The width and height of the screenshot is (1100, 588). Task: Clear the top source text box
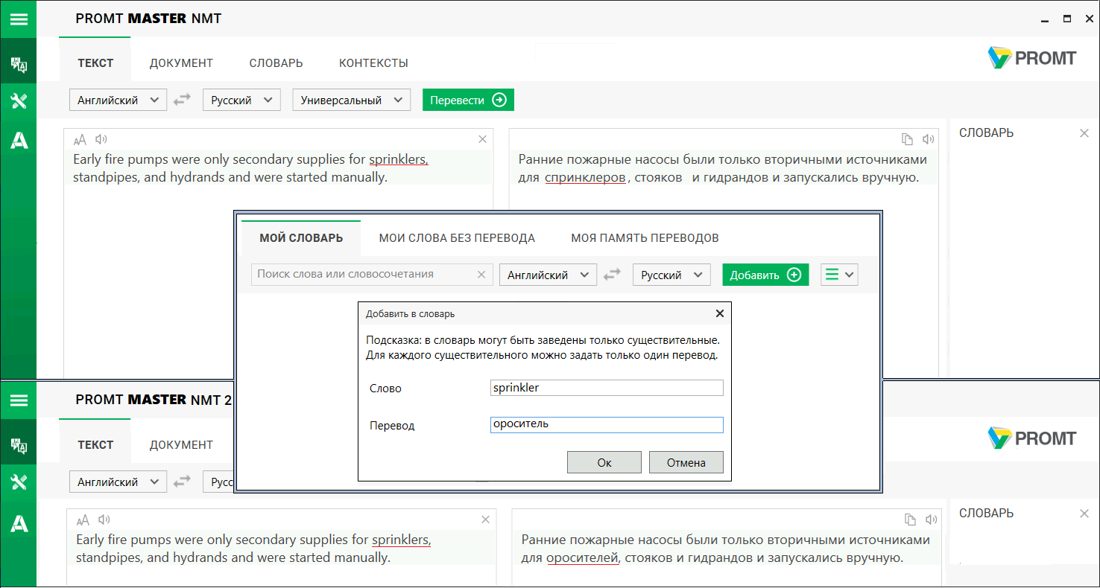pos(482,139)
